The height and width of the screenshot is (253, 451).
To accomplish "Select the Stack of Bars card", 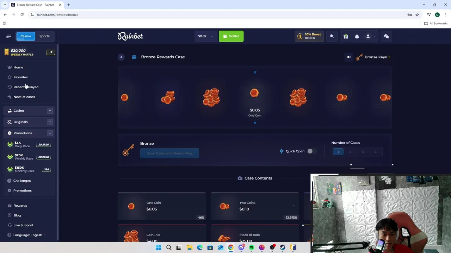I will click(x=255, y=233).
